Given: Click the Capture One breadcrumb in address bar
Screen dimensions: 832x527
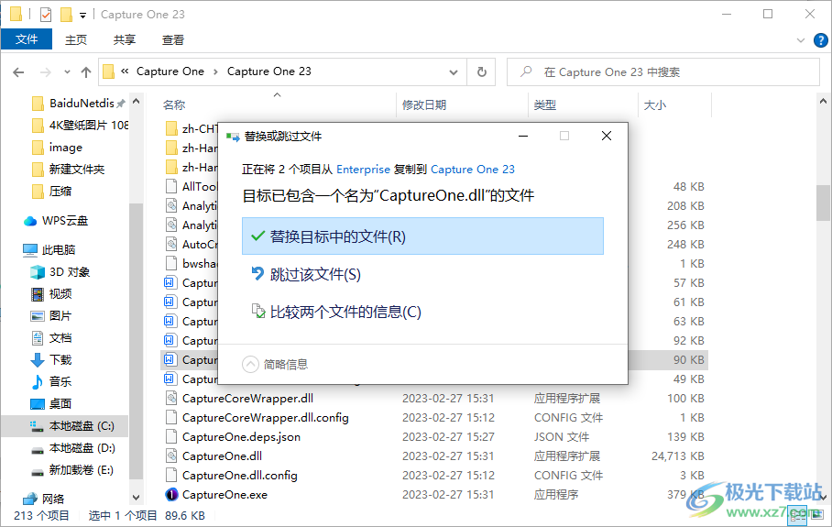Looking at the screenshot, I should pos(170,71).
